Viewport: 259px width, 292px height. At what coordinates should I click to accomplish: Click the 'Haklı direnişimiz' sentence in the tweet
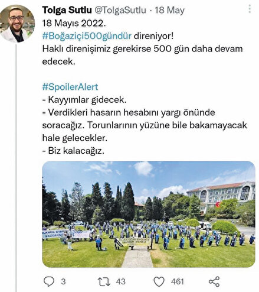coord(142,55)
